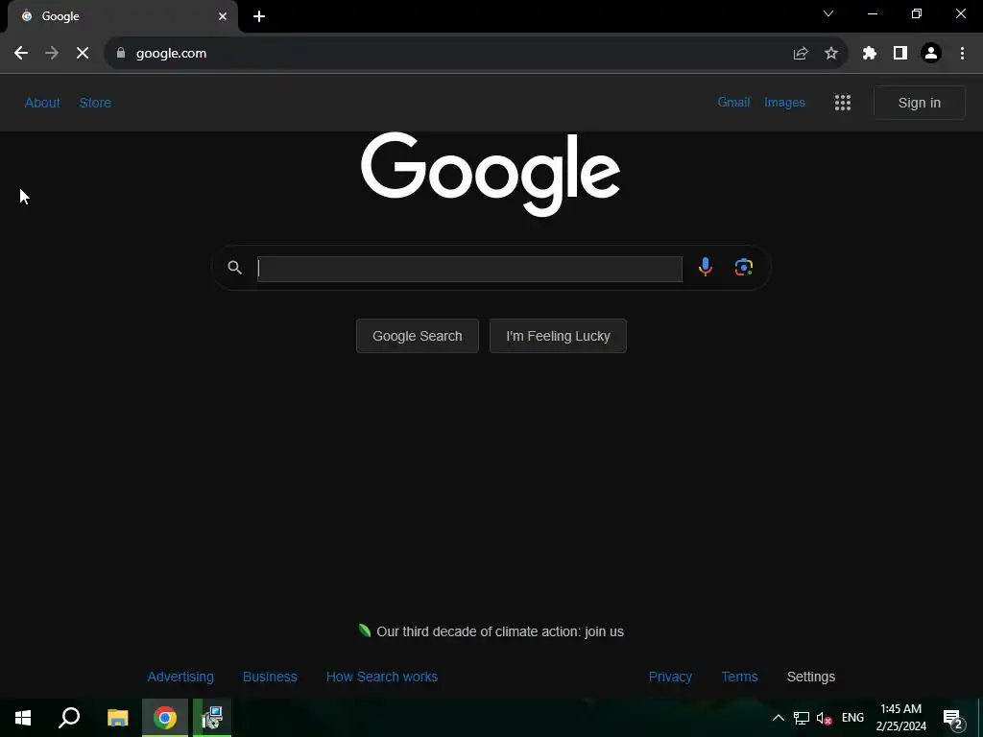The width and height of the screenshot is (983, 737).
Task: Share this page using the share icon
Action: pos(801,54)
